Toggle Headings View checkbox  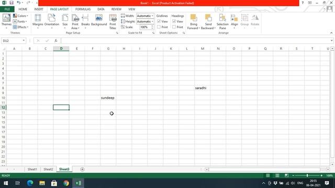click(x=174, y=21)
